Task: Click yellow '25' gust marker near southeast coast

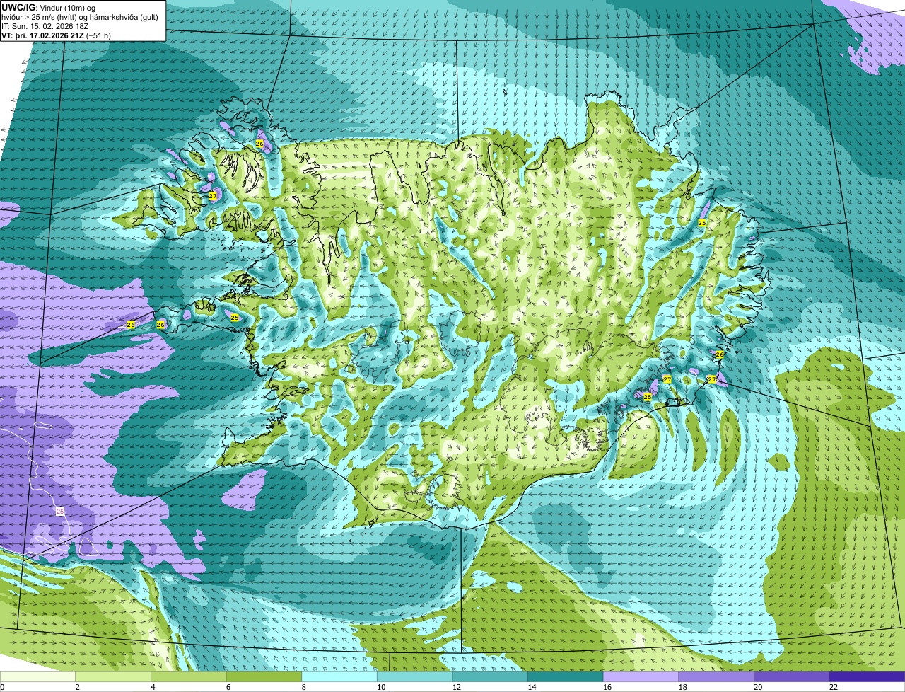Action: 648,398
